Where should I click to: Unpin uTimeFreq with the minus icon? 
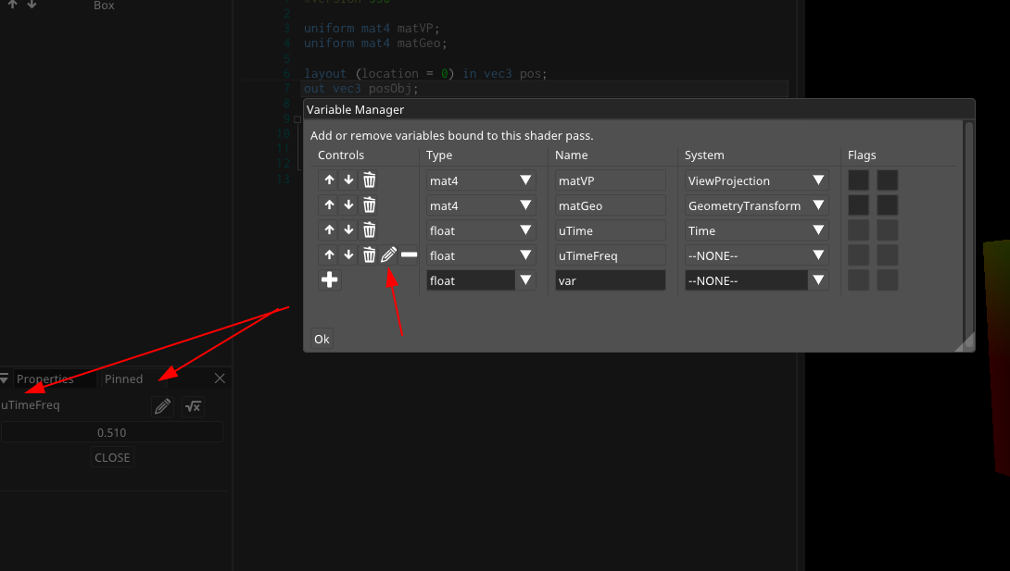(408, 254)
